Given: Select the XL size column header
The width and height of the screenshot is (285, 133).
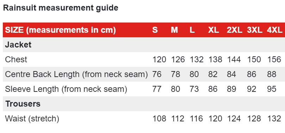Looking at the screenshot, I should click(213, 30).
